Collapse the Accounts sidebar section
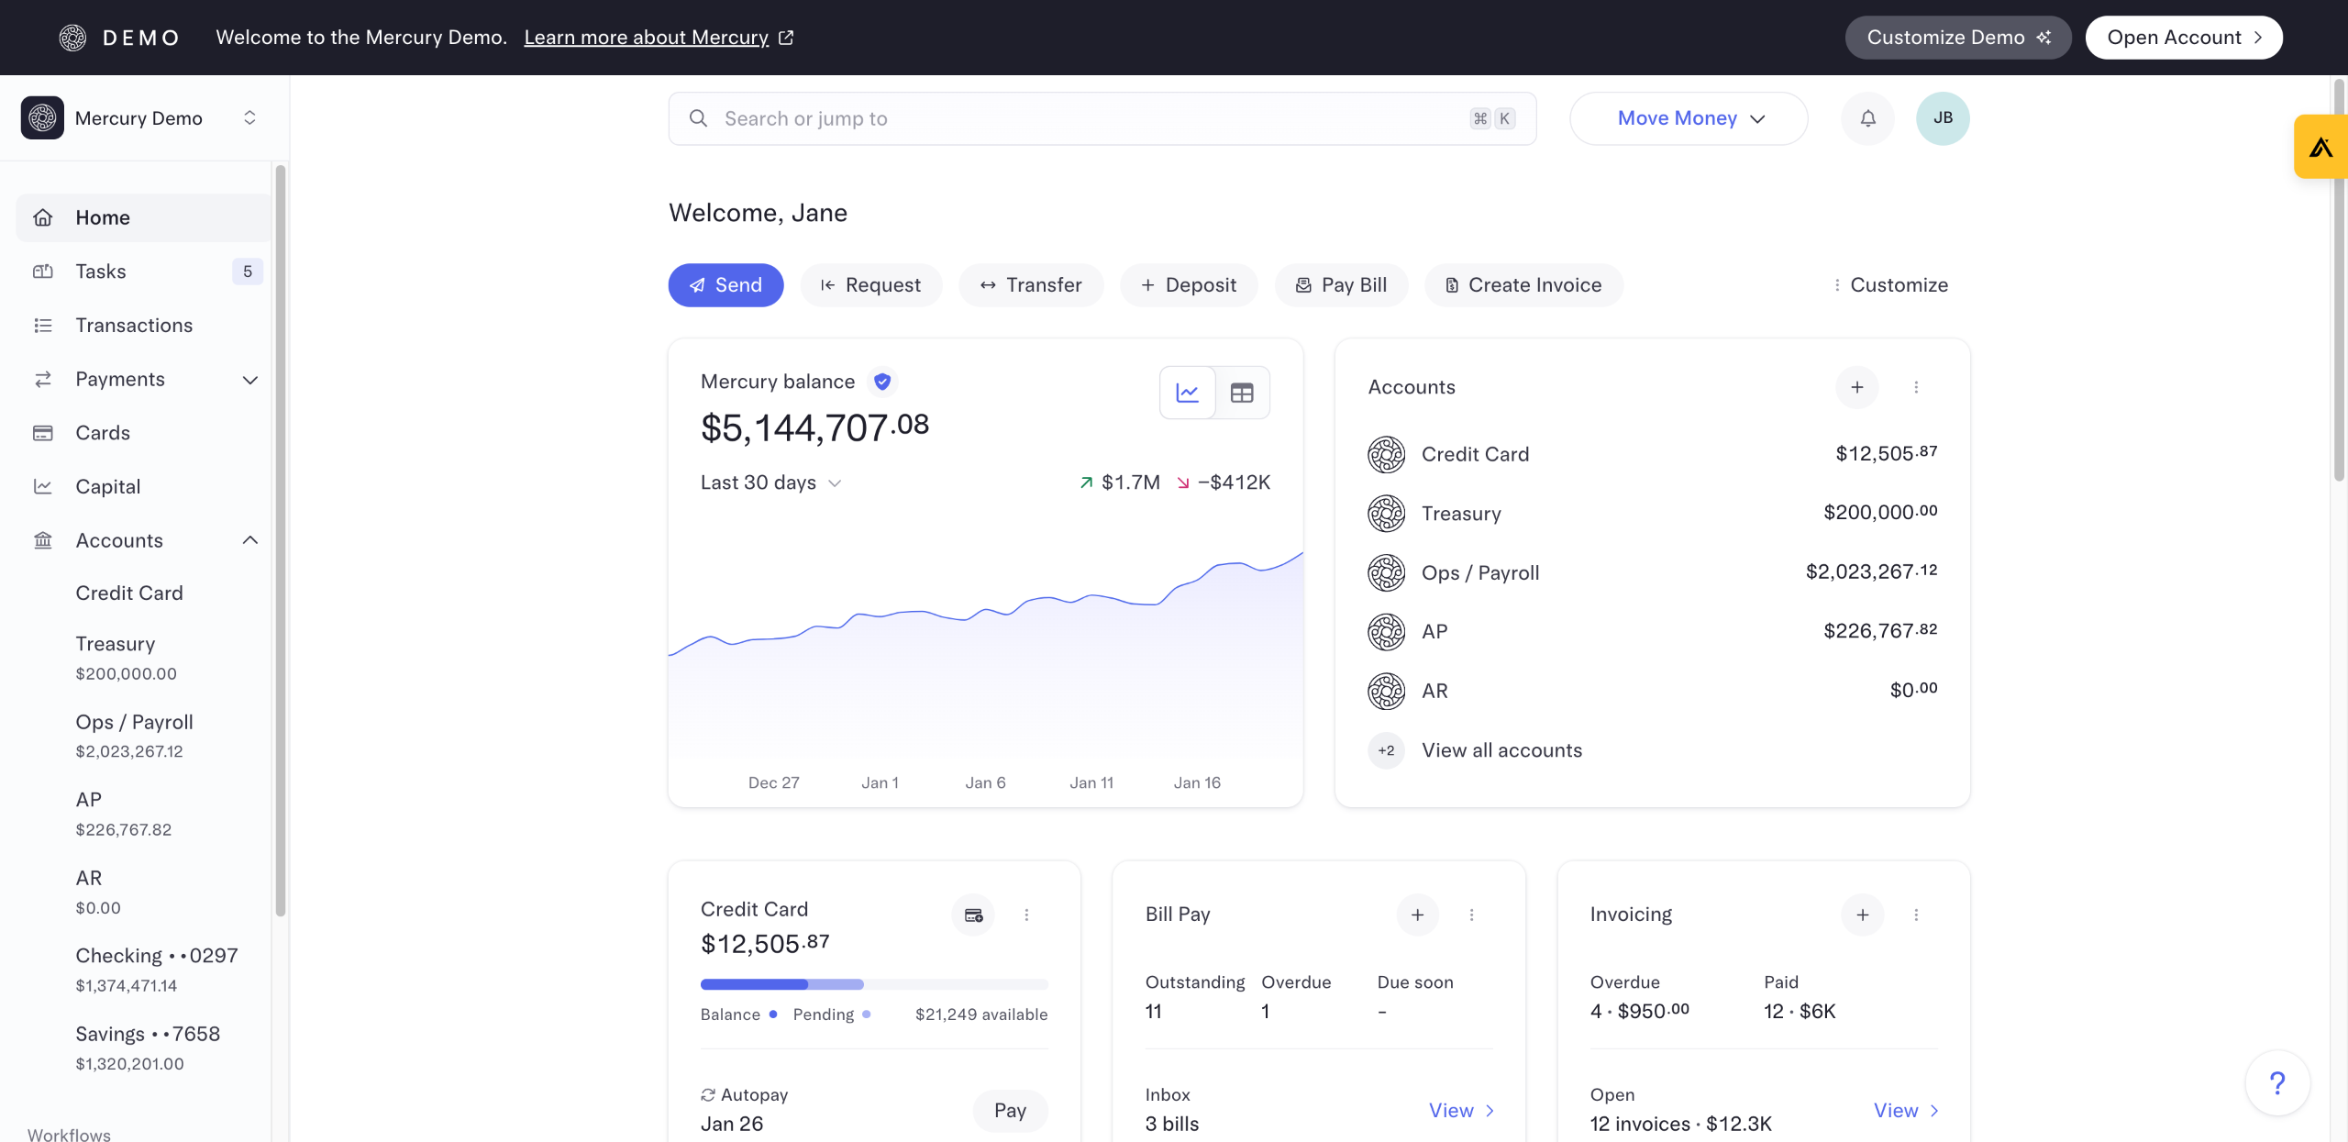 coord(249,540)
